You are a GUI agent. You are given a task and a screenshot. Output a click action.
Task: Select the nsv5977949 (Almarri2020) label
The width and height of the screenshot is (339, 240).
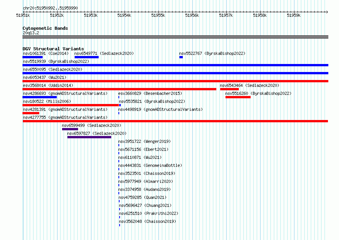point(146,181)
